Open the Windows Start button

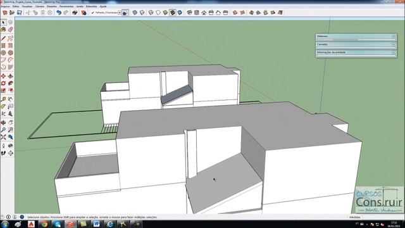point(5,224)
